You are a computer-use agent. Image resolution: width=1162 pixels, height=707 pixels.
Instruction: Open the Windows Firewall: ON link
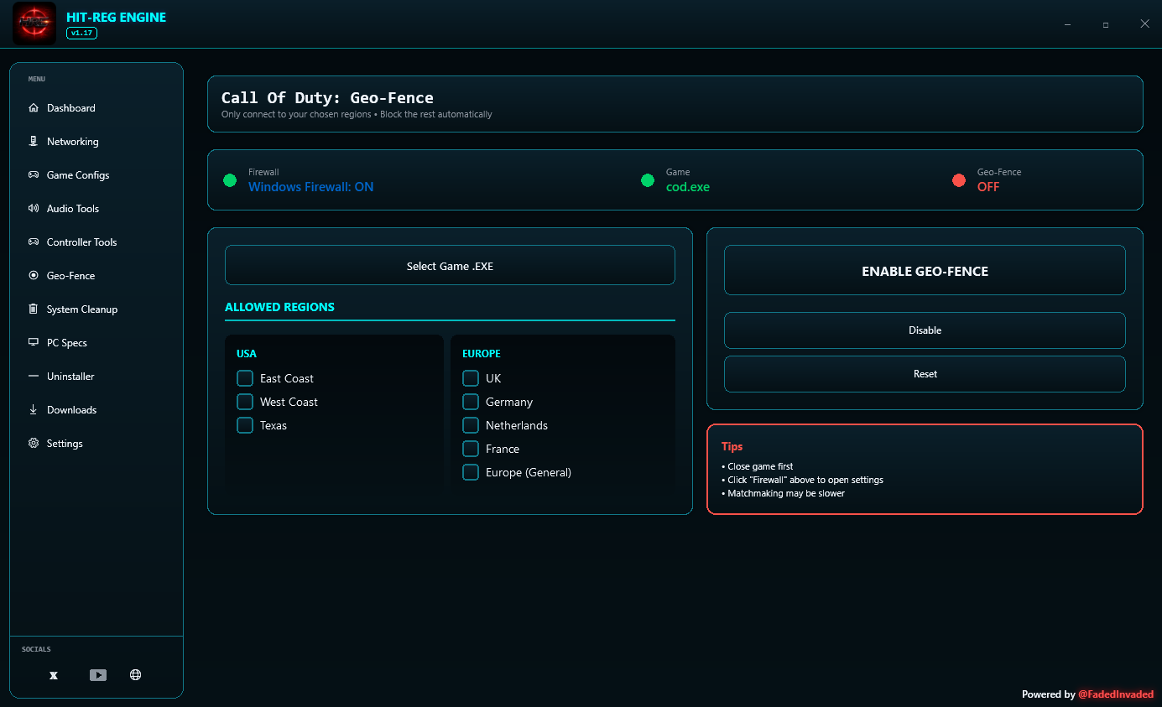point(311,187)
